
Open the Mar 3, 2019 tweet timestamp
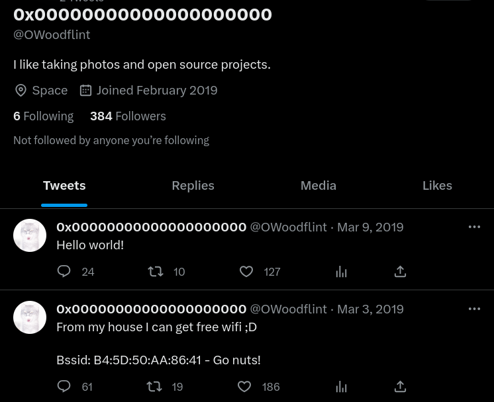coord(370,309)
